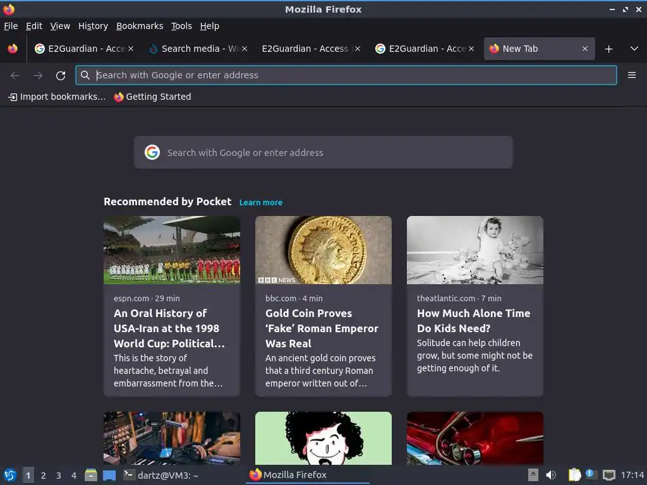Open the Edit menu
Viewport: 647px width, 485px height.
(34, 26)
